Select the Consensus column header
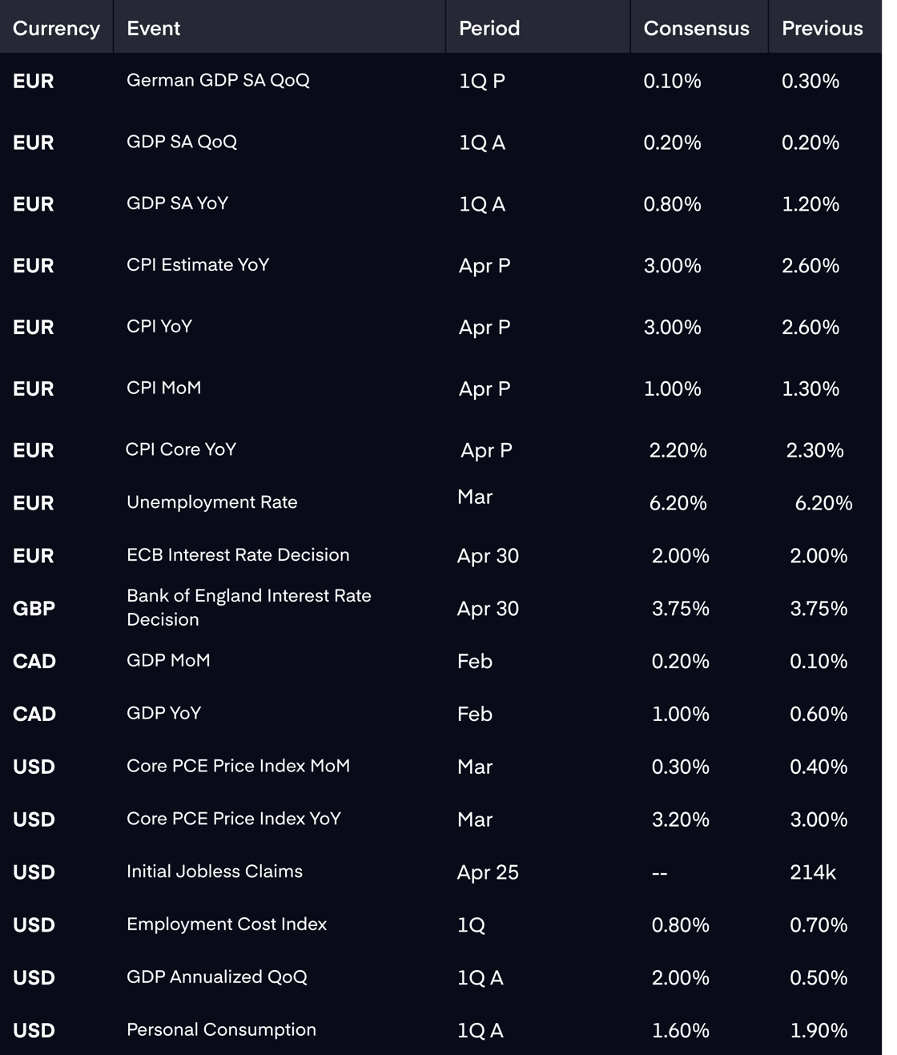 click(696, 28)
